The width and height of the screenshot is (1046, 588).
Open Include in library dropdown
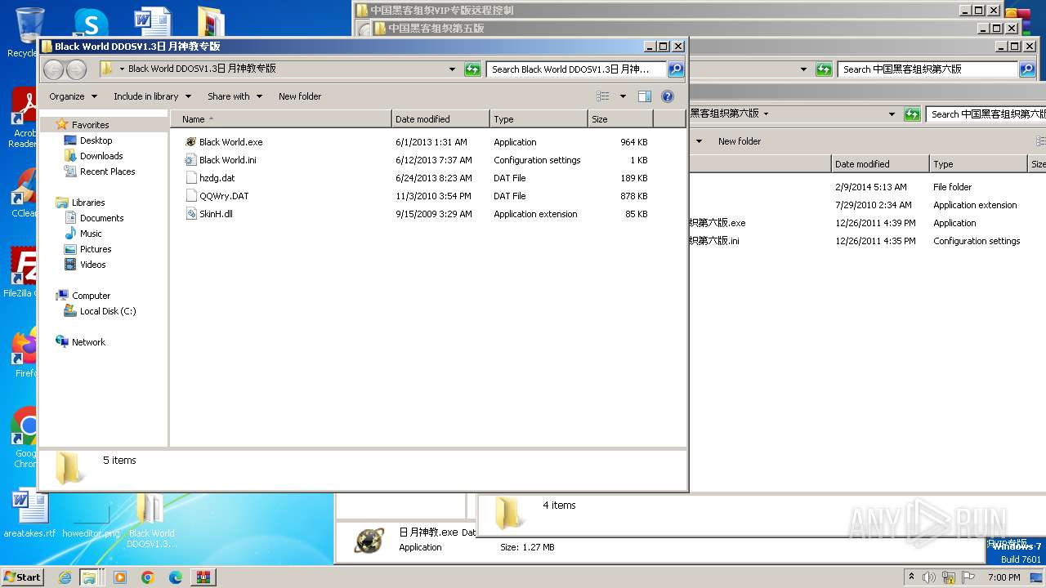pyautogui.click(x=152, y=96)
